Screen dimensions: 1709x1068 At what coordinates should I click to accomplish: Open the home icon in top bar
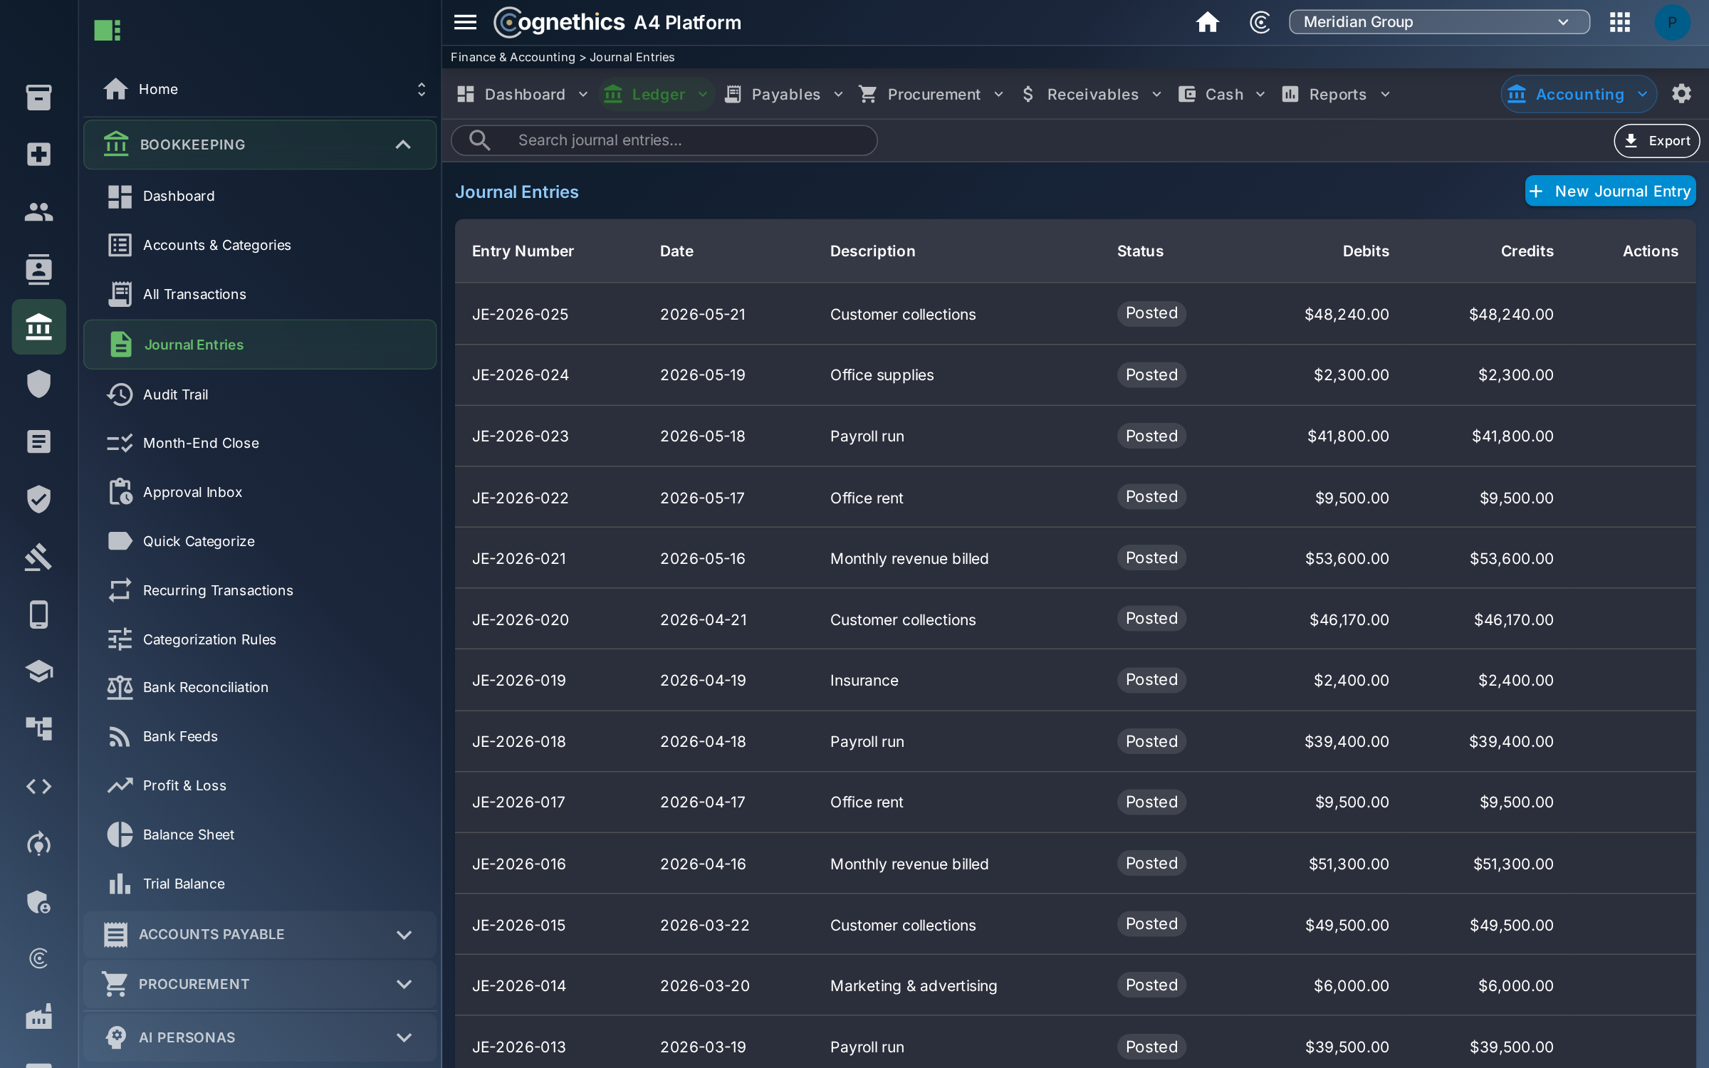click(1207, 22)
